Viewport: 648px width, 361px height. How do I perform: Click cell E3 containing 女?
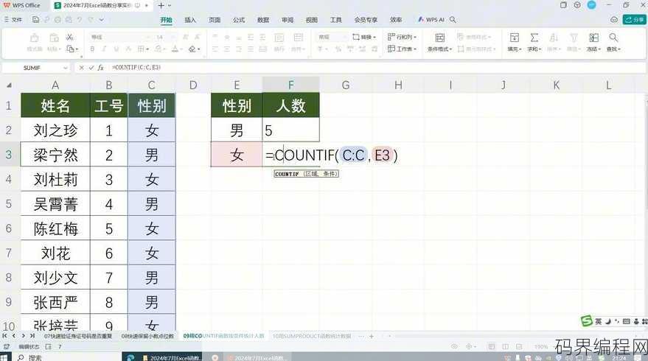point(237,155)
